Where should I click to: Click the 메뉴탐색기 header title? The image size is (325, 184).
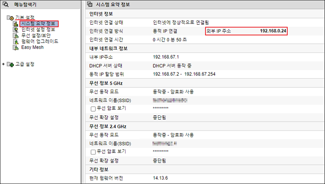[25, 4]
